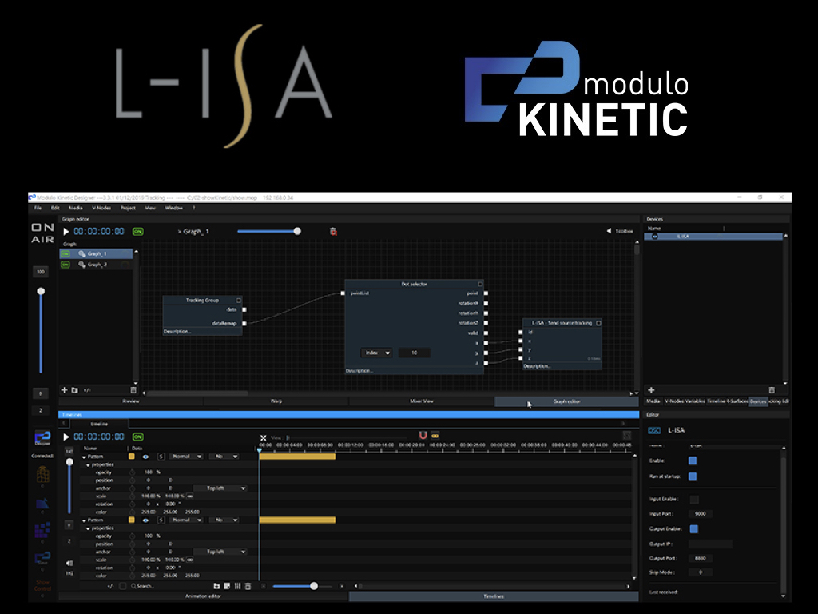Play the timeline from the Timelines panel
818x614 pixels.
coord(66,437)
